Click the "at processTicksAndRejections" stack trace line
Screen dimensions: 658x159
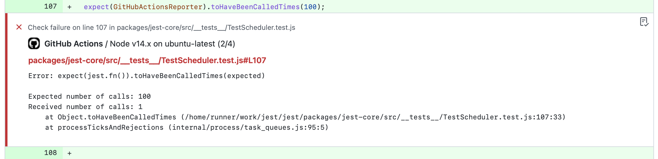coord(187,127)
